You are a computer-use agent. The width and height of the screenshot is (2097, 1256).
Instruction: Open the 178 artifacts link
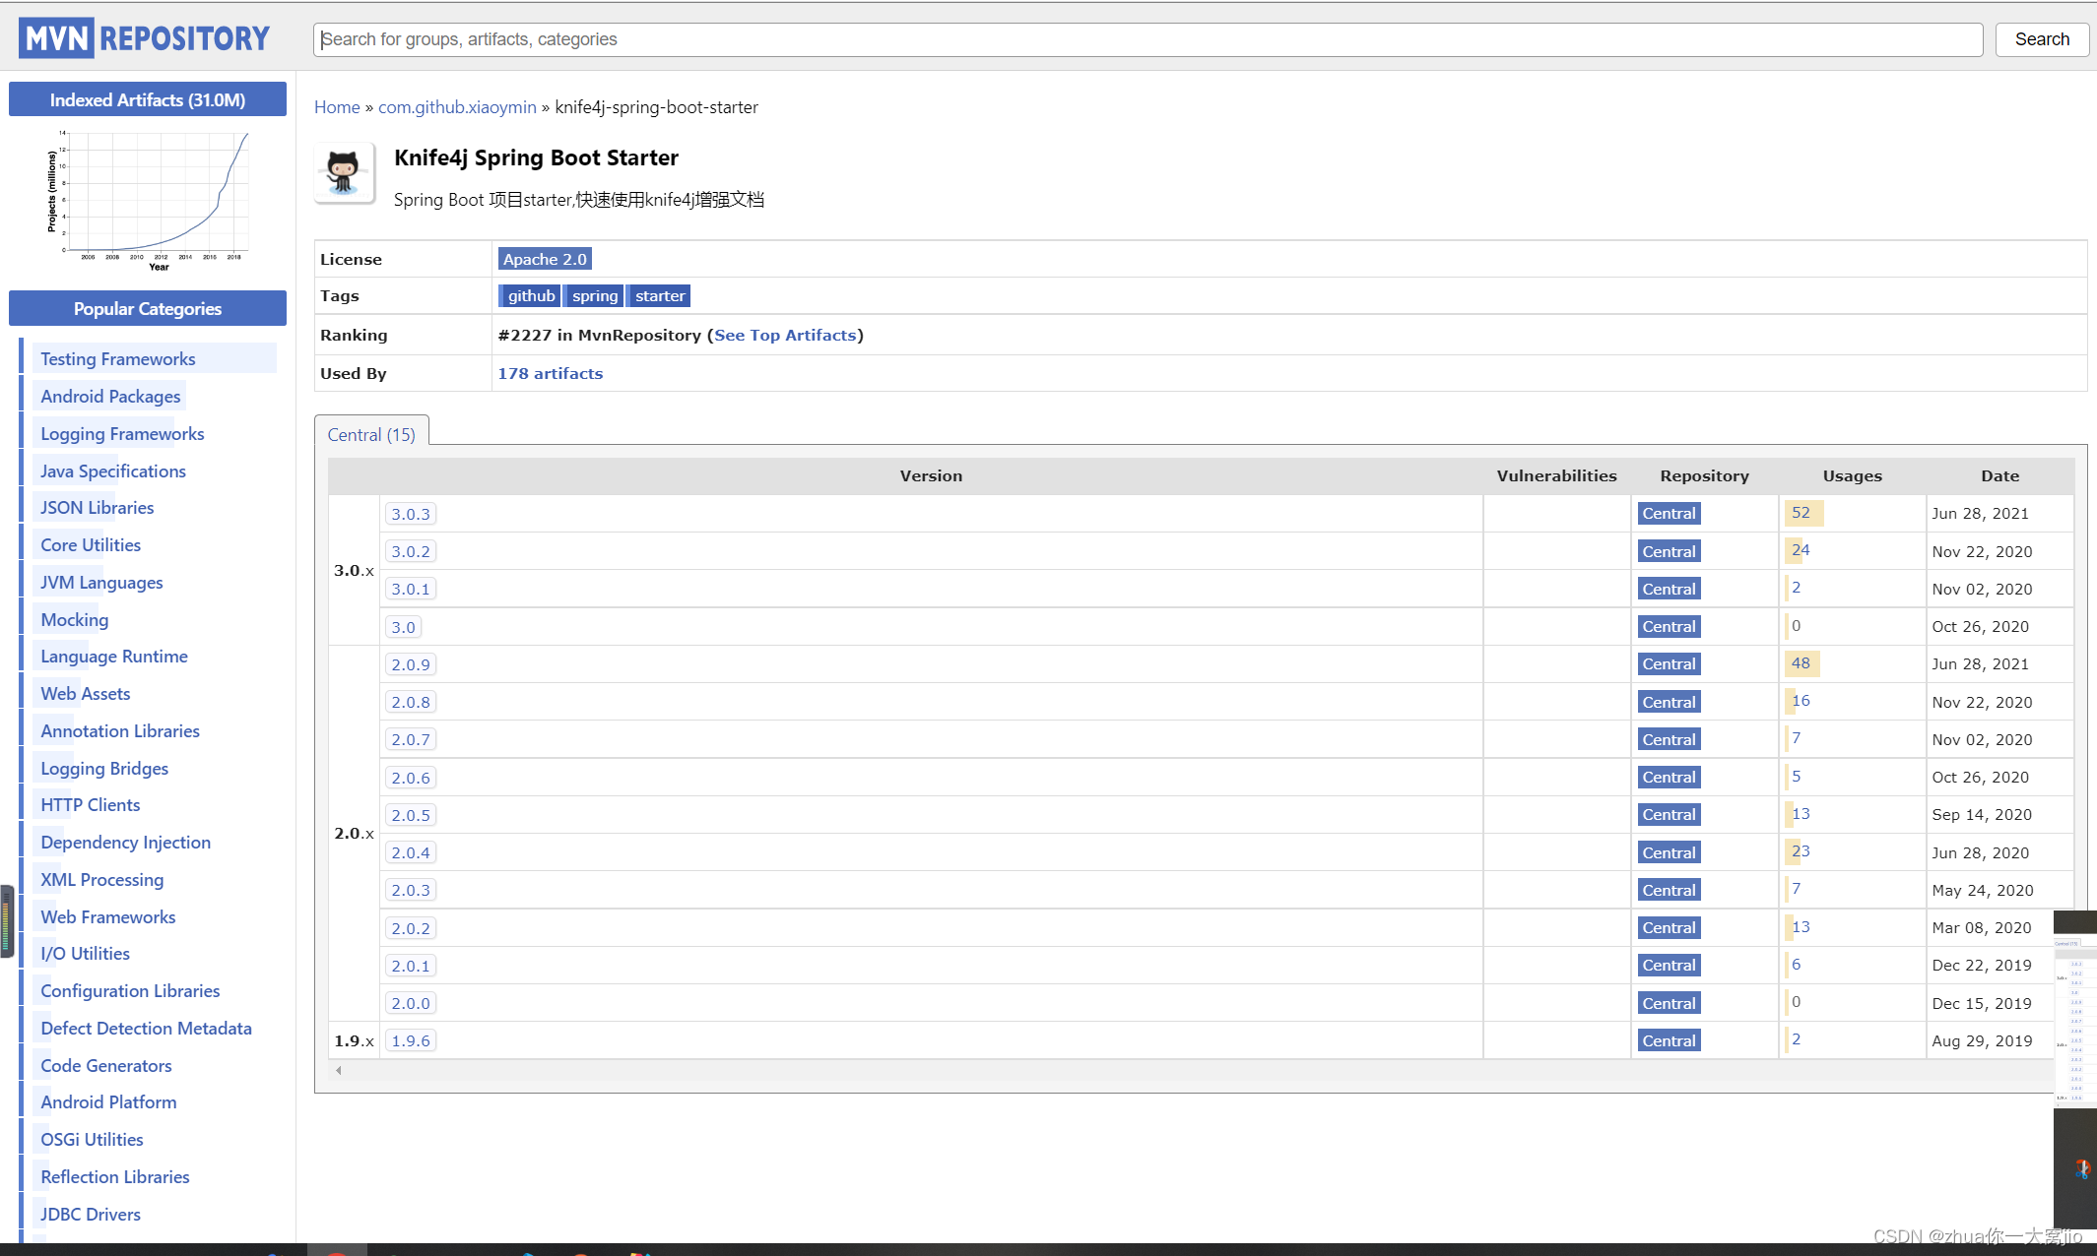pyautogui.click(x=550, y=373)
